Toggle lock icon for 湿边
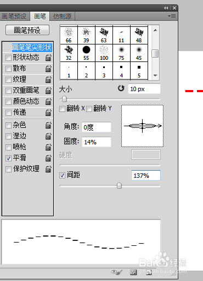 tap(48, 136)
